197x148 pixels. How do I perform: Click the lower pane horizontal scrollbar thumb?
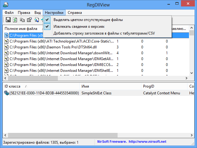coord(63,135)
